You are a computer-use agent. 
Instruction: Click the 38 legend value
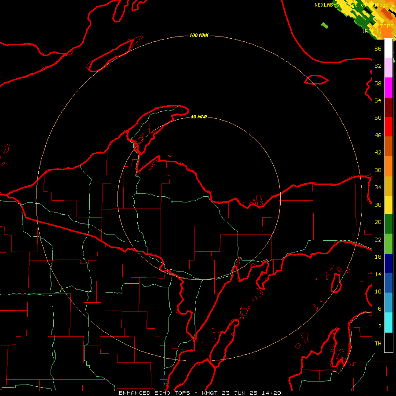tap(378, 170)
